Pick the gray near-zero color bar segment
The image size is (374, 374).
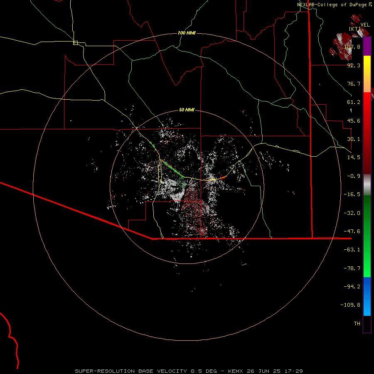(367, 185)
